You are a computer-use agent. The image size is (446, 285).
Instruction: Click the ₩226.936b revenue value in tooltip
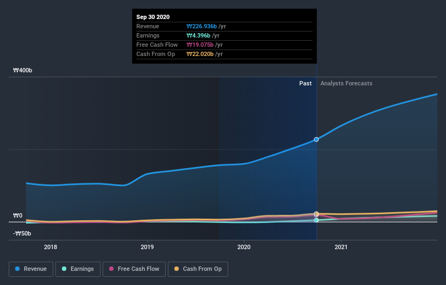tap(202, 26)
